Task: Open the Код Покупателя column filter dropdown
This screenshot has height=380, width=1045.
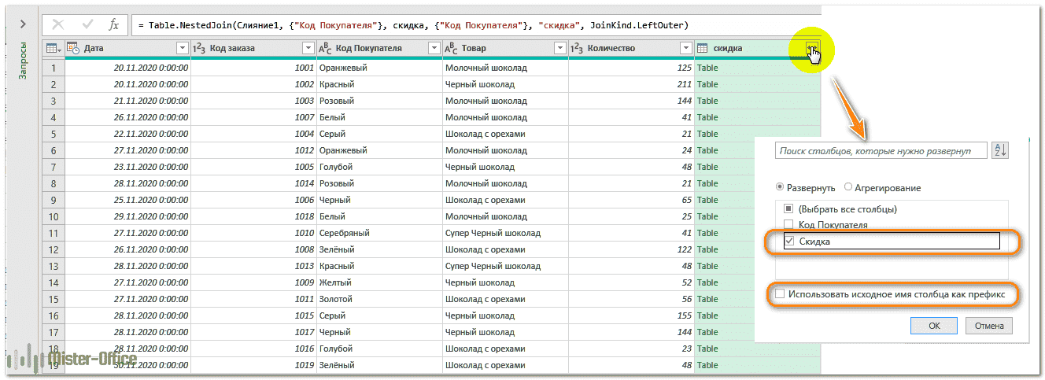Action: coord(434,49)
